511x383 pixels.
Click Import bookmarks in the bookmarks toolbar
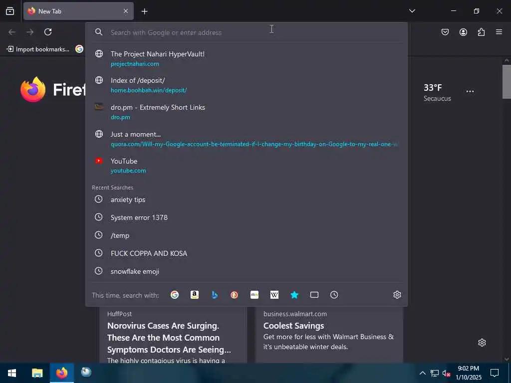[38, 49]
